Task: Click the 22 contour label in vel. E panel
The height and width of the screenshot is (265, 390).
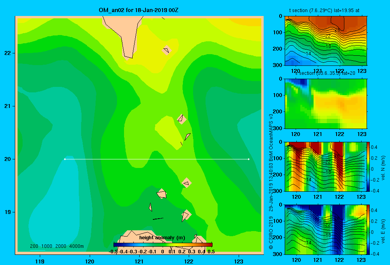Action: 328,225
